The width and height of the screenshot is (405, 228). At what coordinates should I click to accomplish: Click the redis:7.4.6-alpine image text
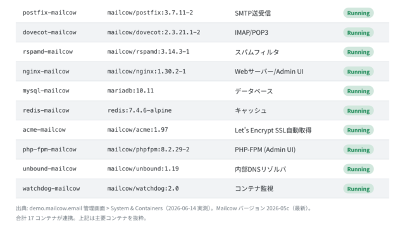pyautogui.click(x=139, y=110)
